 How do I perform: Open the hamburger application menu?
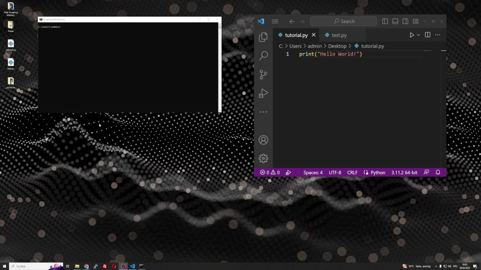275,21
